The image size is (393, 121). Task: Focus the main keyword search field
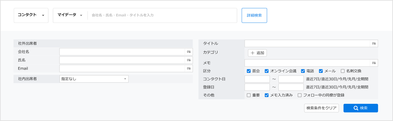click(x=162, y=15)
